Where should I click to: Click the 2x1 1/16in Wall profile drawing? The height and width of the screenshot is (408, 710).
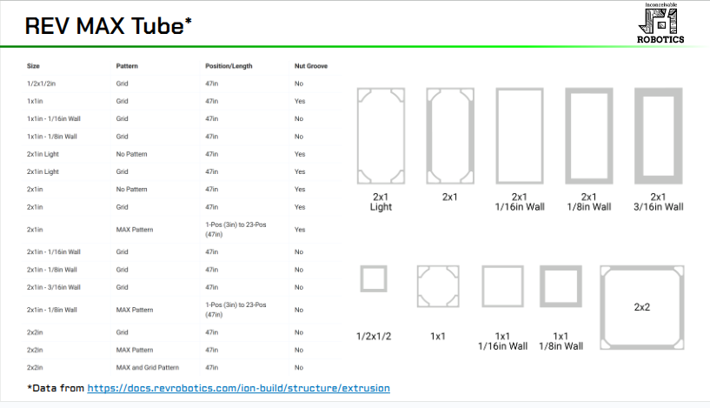[519, 136]
